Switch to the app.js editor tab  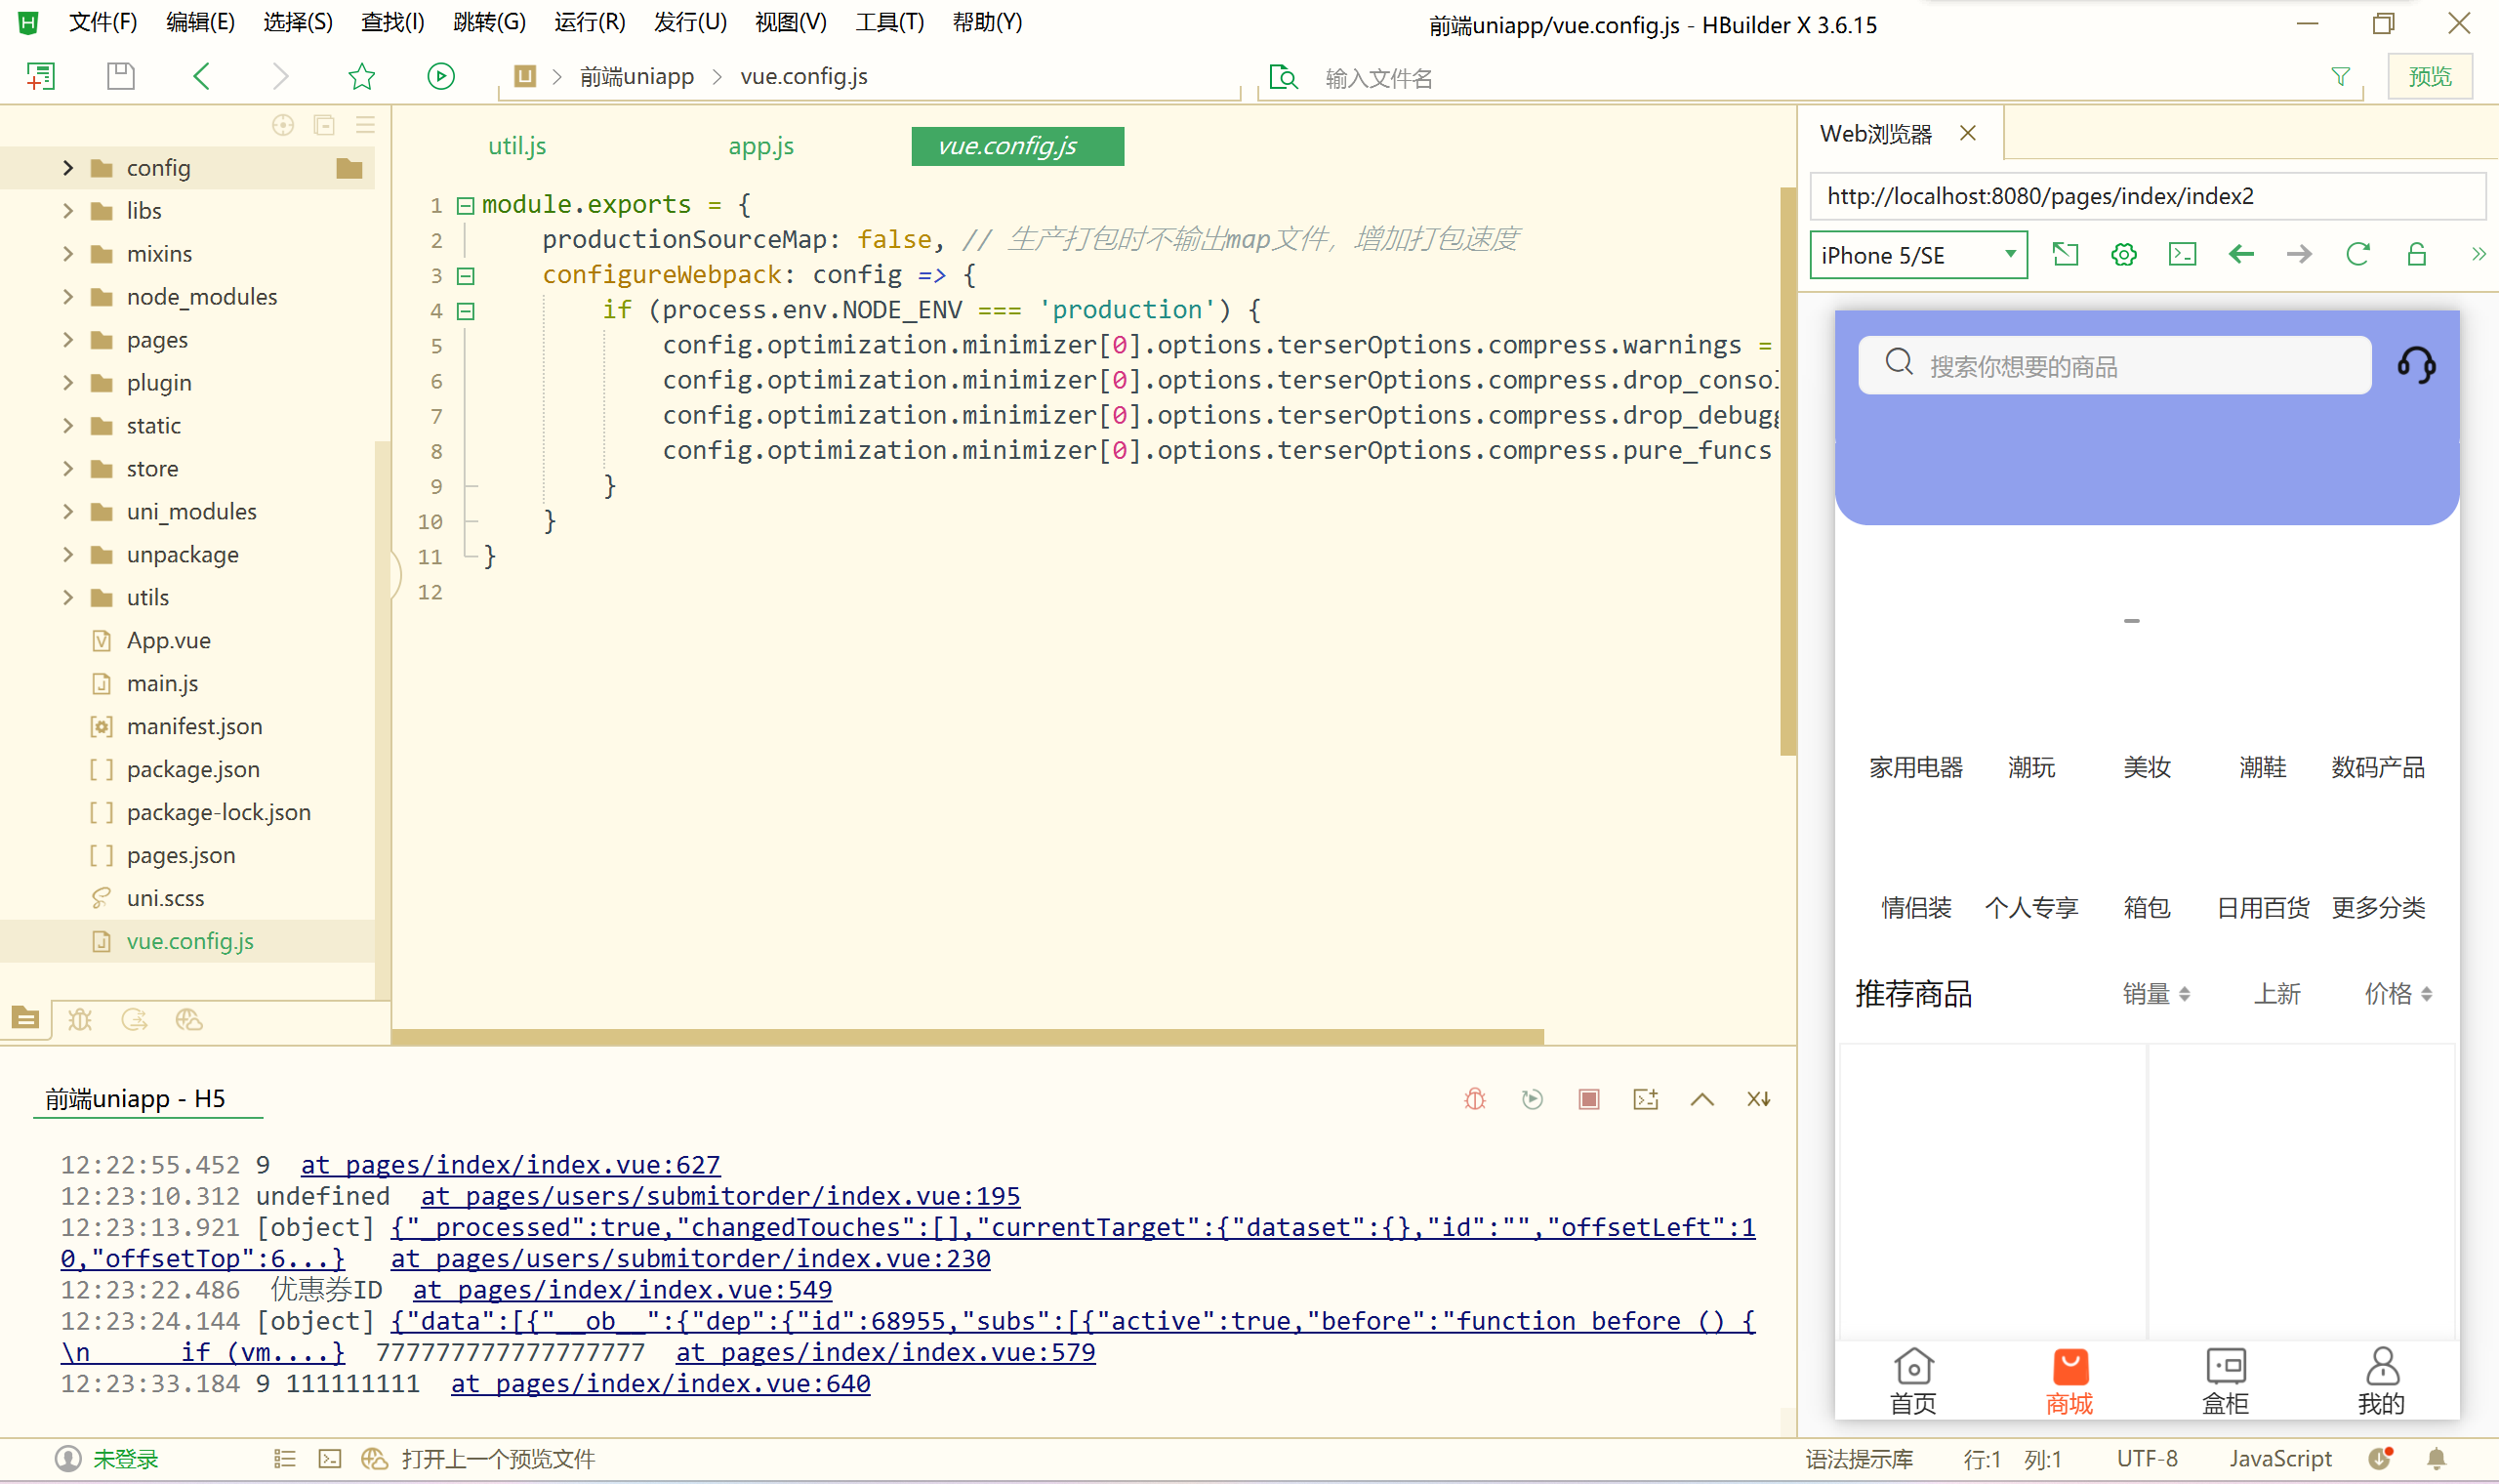[760, 146]
